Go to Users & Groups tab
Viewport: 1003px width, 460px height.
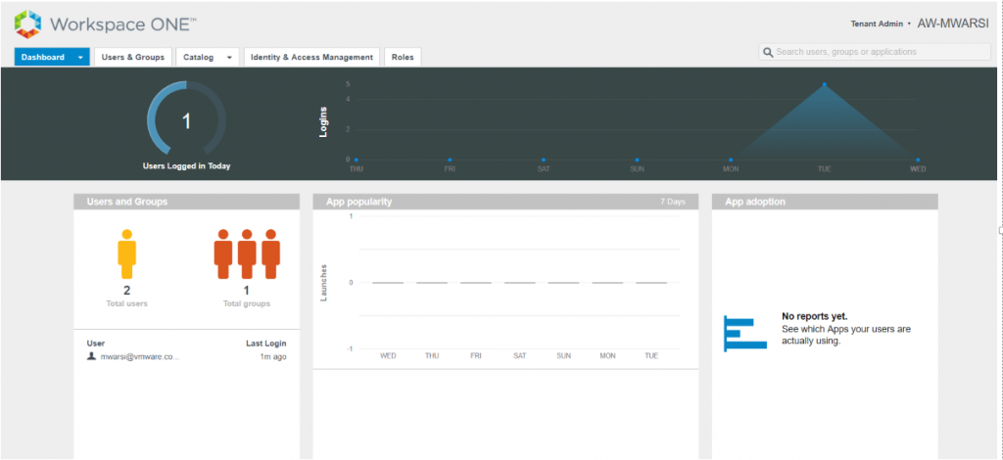pyautogui.click(x=133, y=57)
